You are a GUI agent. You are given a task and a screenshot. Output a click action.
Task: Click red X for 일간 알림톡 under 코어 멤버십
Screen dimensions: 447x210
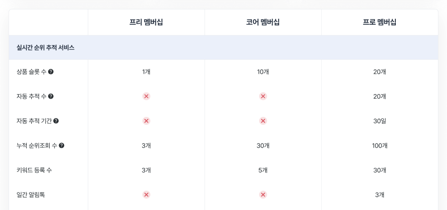(x=263, y=195)
